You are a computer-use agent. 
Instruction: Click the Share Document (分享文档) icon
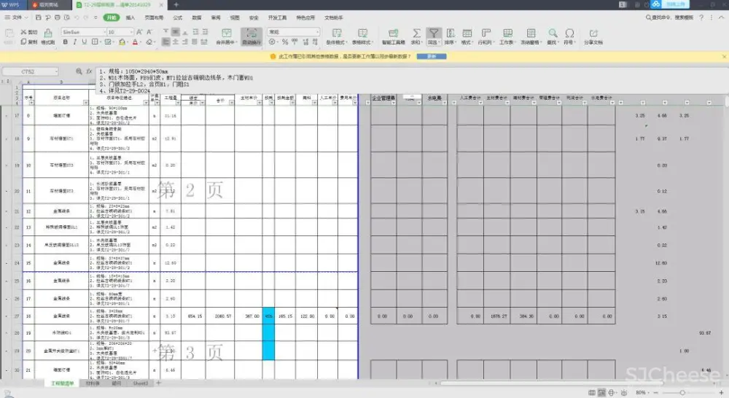tap(593, 34)
